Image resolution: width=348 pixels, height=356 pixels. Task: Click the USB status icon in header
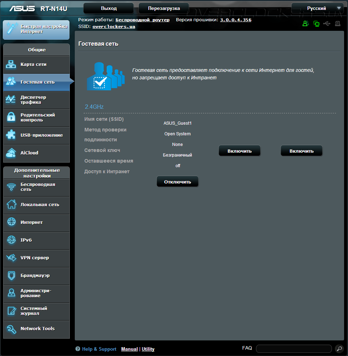pos(327,23)
